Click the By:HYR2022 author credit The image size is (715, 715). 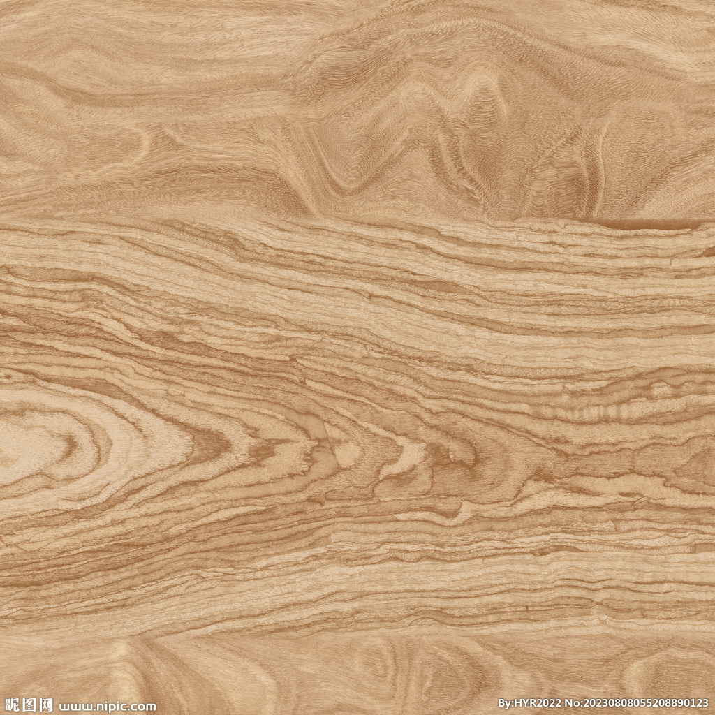[x=529, y=703]
